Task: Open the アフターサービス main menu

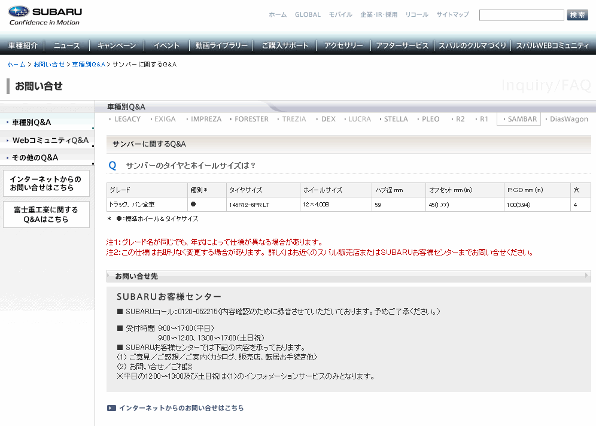Action: 402,45
